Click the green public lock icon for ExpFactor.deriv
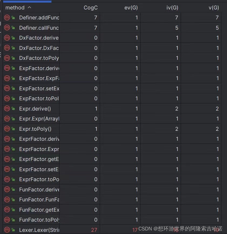The width and height of the screenshot is (227, 234). point(13,68)
